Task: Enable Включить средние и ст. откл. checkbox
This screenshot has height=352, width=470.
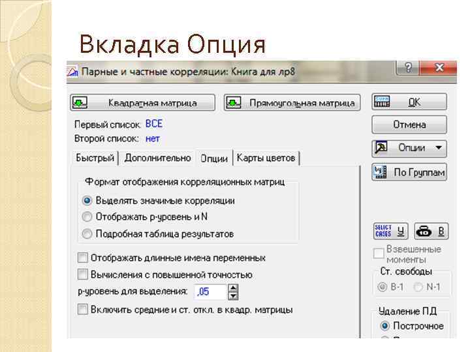Action: pos(82,309)
